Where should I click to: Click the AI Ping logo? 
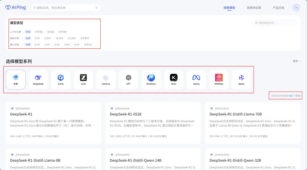[15, 7]
